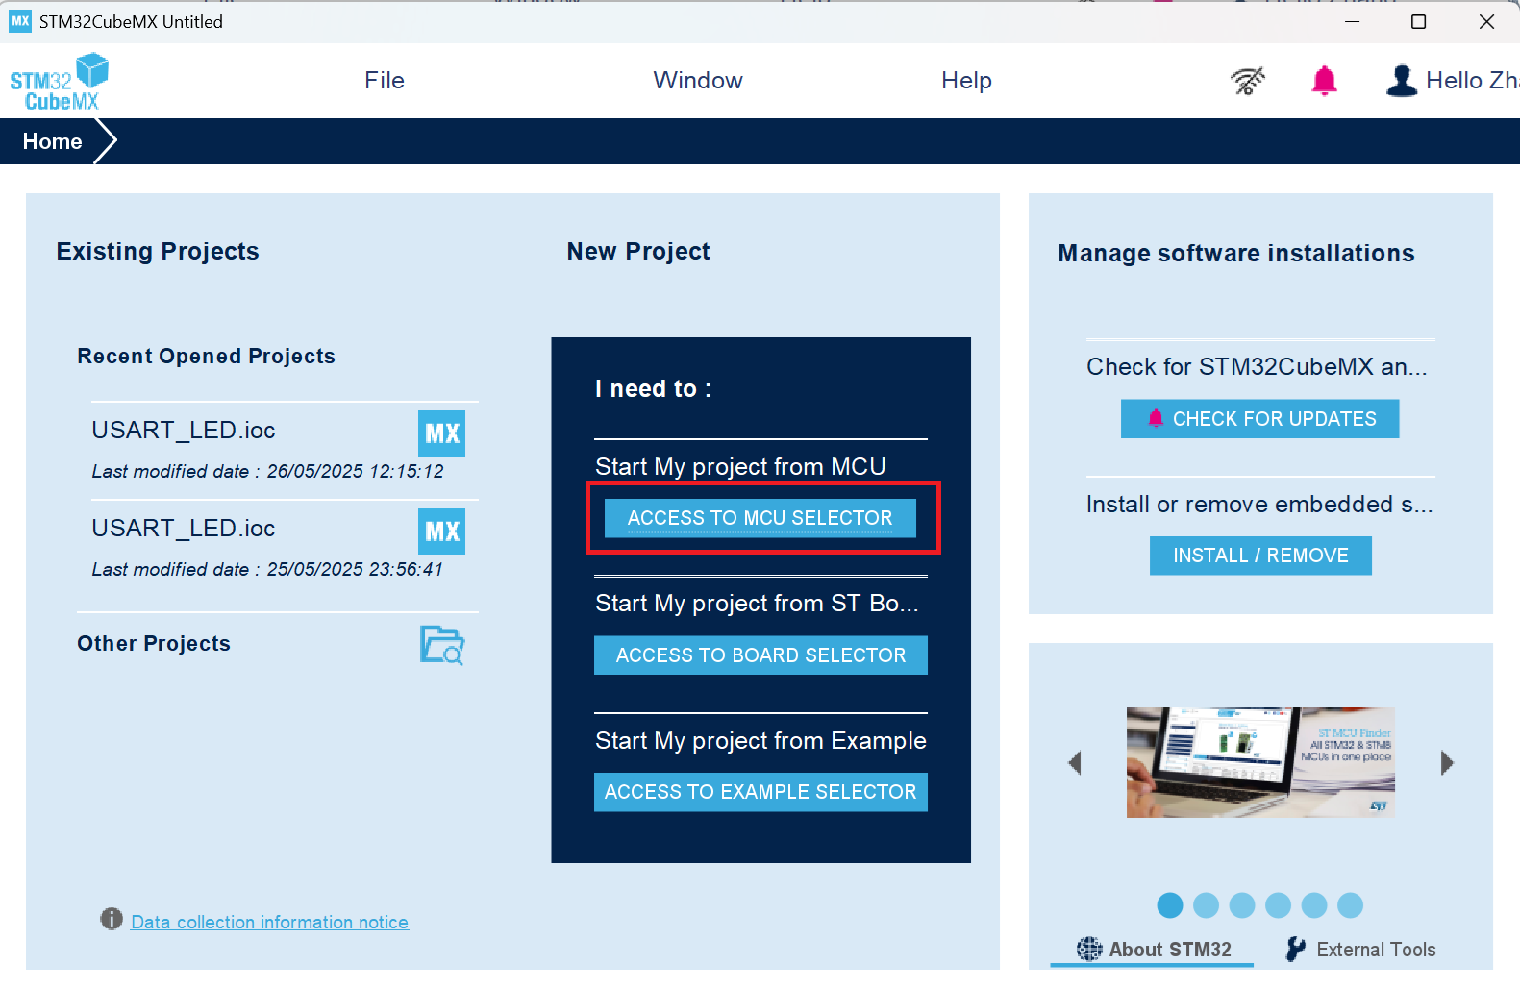Click CHECK FOR UPDATES button
Screen dimensions: 1520x989
[1259, 419]
